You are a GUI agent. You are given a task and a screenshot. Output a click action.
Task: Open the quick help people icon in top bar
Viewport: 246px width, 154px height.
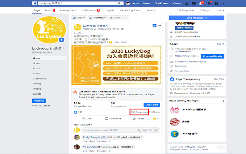(x=209, y=3)
